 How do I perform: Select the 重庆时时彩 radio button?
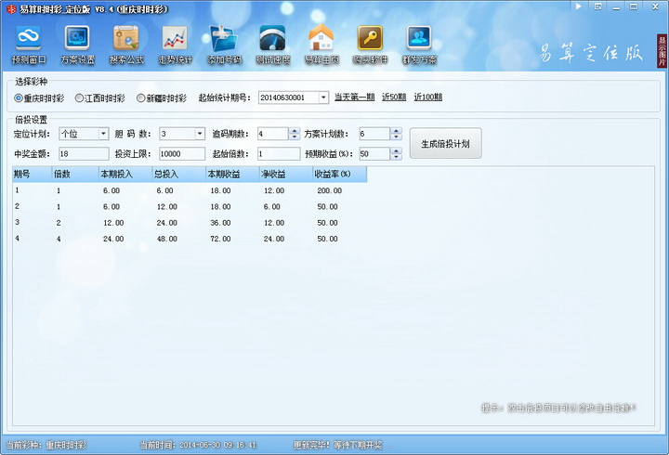click(19, 97)
